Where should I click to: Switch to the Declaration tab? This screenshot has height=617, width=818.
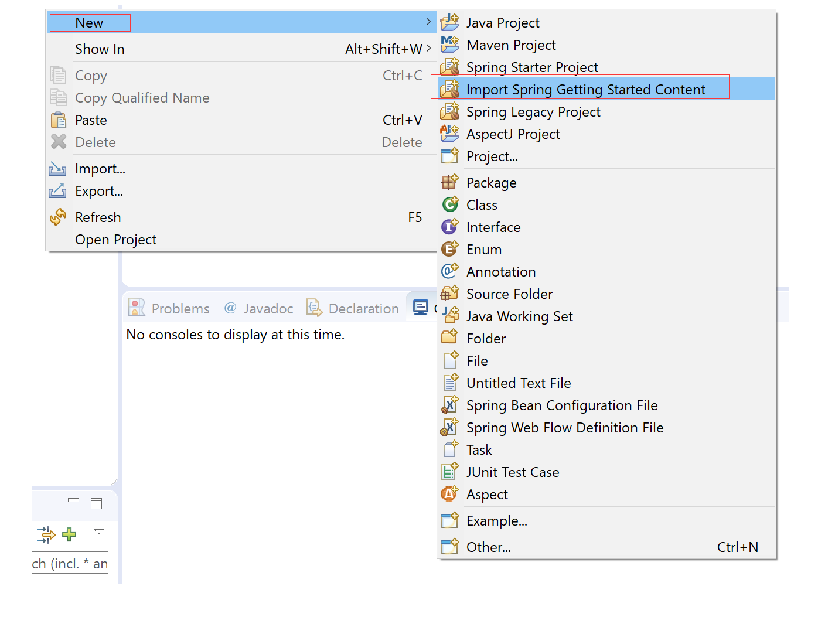tap(353, 308)
